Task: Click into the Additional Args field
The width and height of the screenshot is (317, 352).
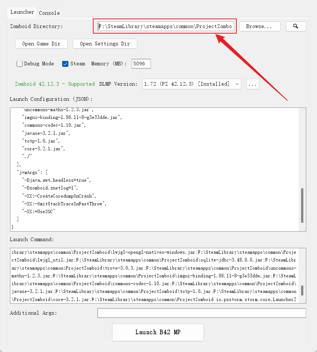Action: pos(202,313)
